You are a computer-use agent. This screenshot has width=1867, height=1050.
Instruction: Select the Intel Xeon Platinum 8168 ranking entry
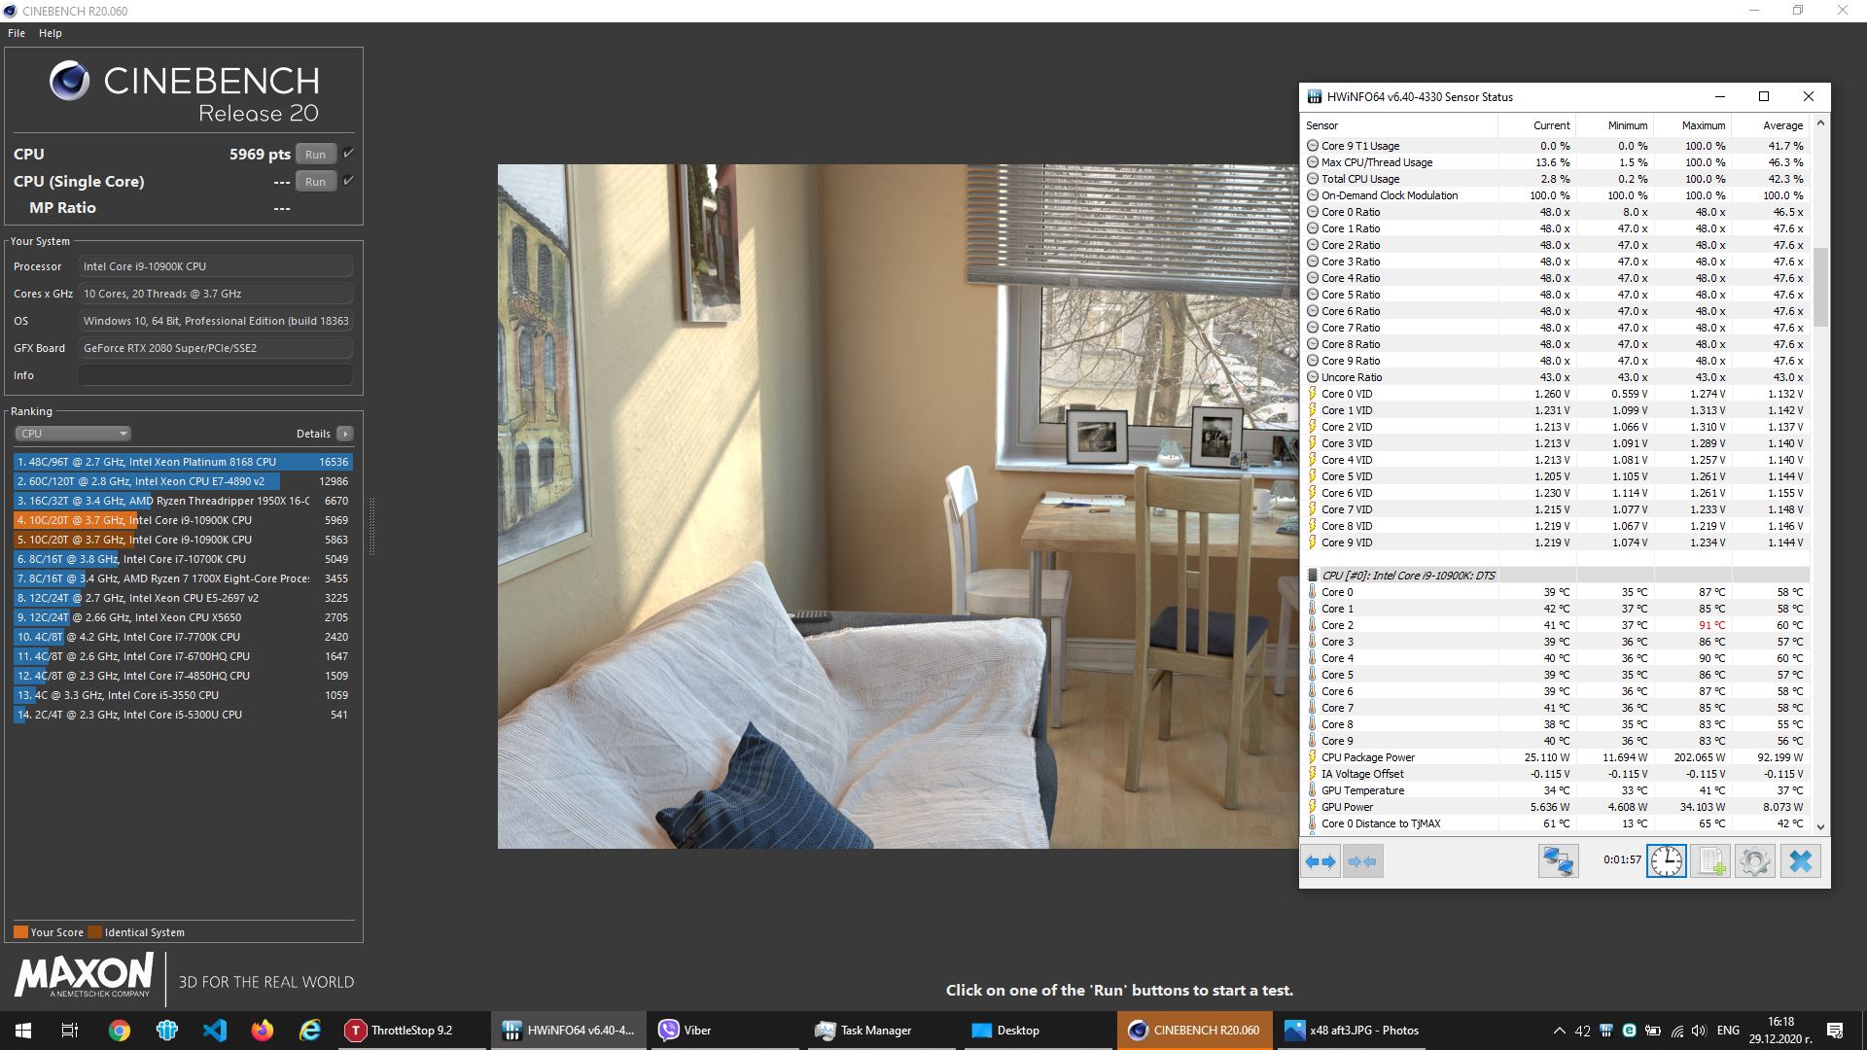point(183,462)
